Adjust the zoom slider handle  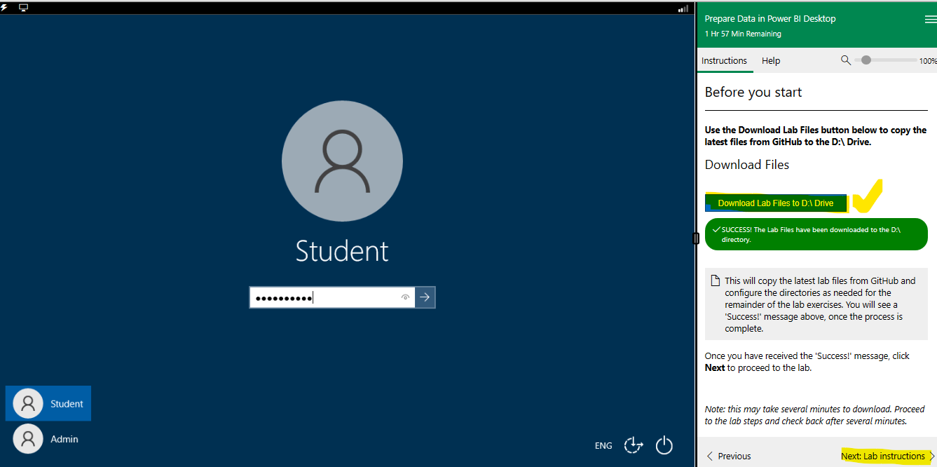pos(866,60)
